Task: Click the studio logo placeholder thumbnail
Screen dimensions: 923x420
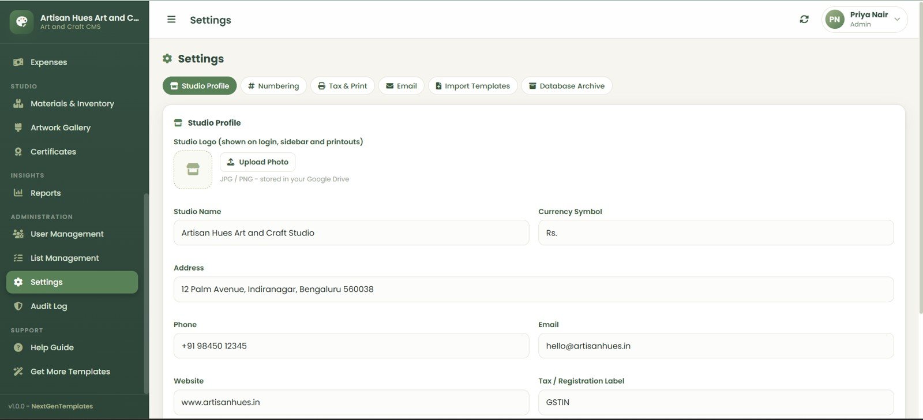Action: point(193,170)
